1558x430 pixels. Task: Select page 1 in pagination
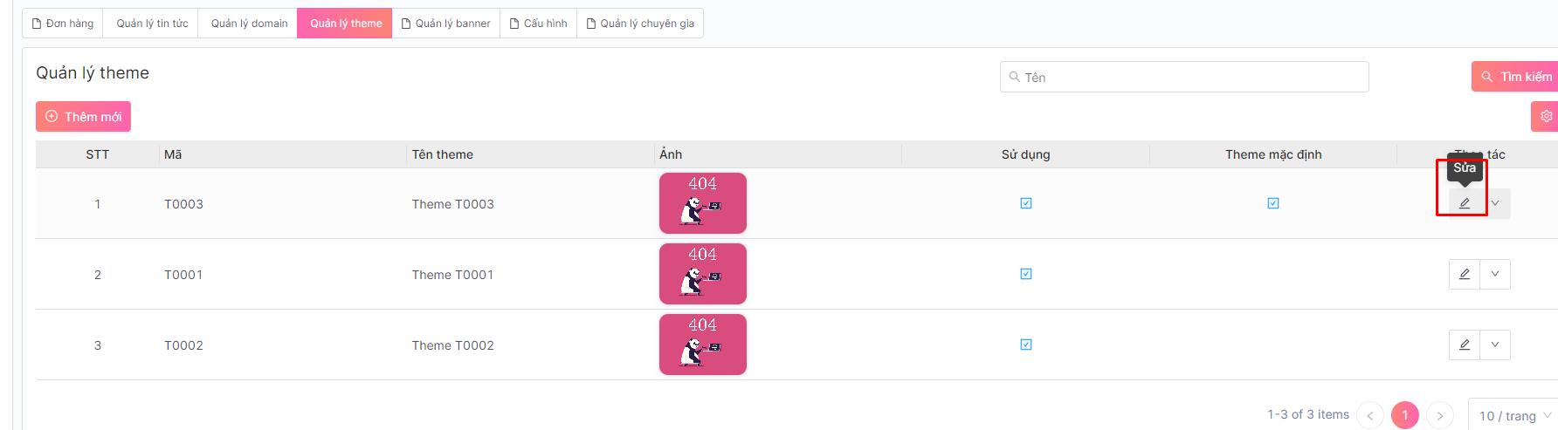tap(1405, 416)
